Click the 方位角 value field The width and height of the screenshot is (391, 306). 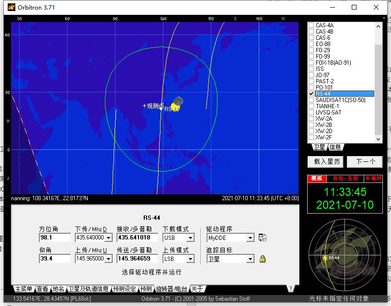[x=55, y=238]
